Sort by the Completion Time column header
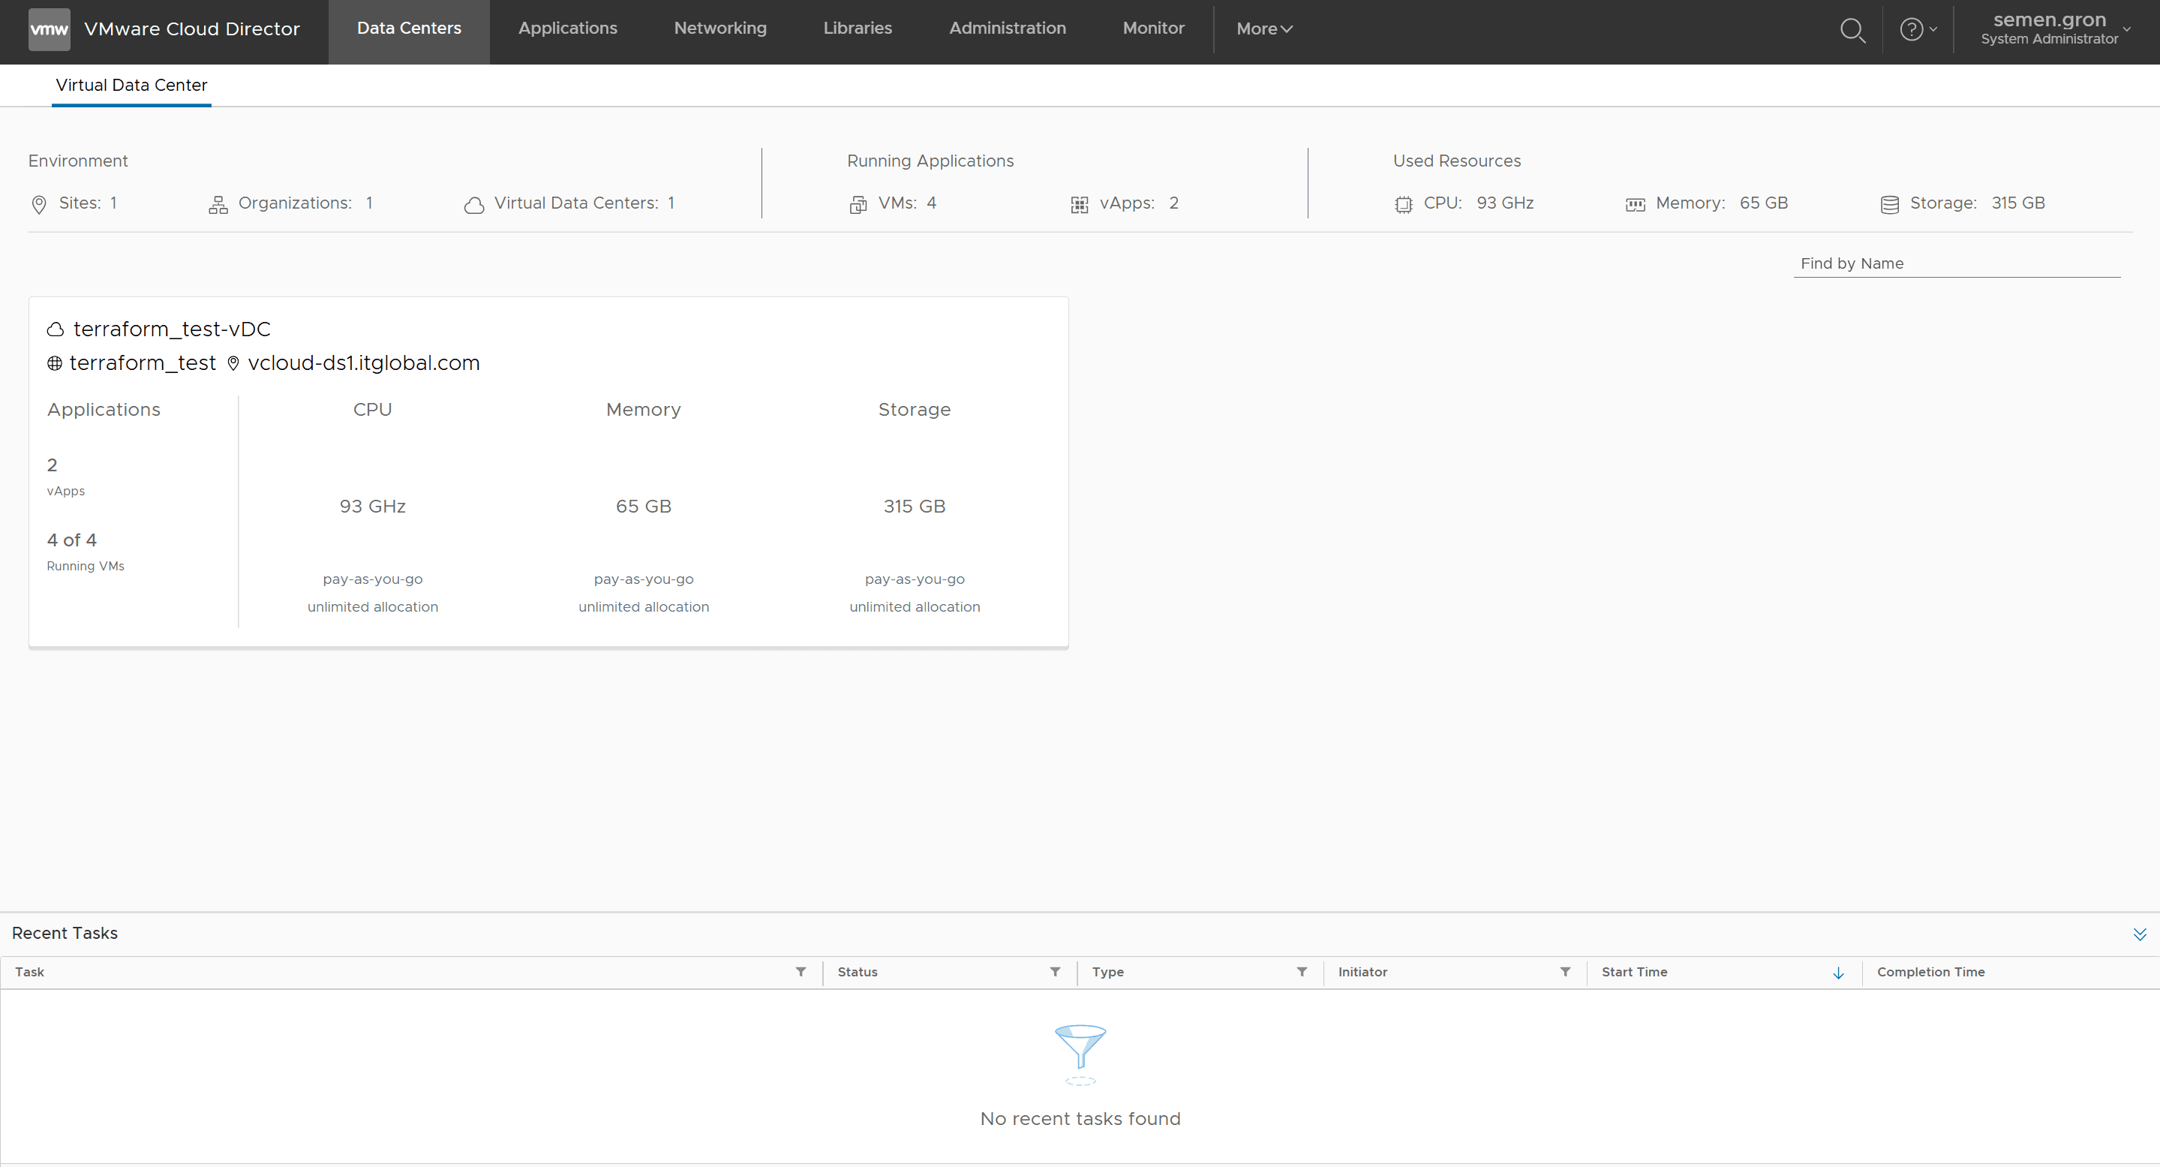This screenshot has height=1167, width=2160. 1930,973
